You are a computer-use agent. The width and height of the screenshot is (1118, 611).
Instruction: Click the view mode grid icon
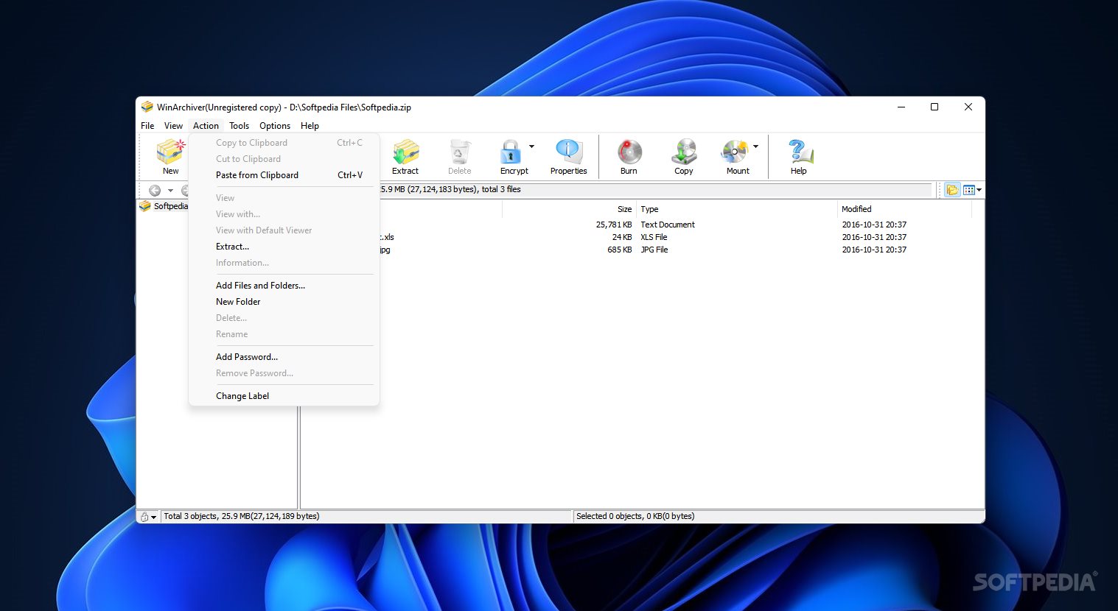[x=969, y=190]
